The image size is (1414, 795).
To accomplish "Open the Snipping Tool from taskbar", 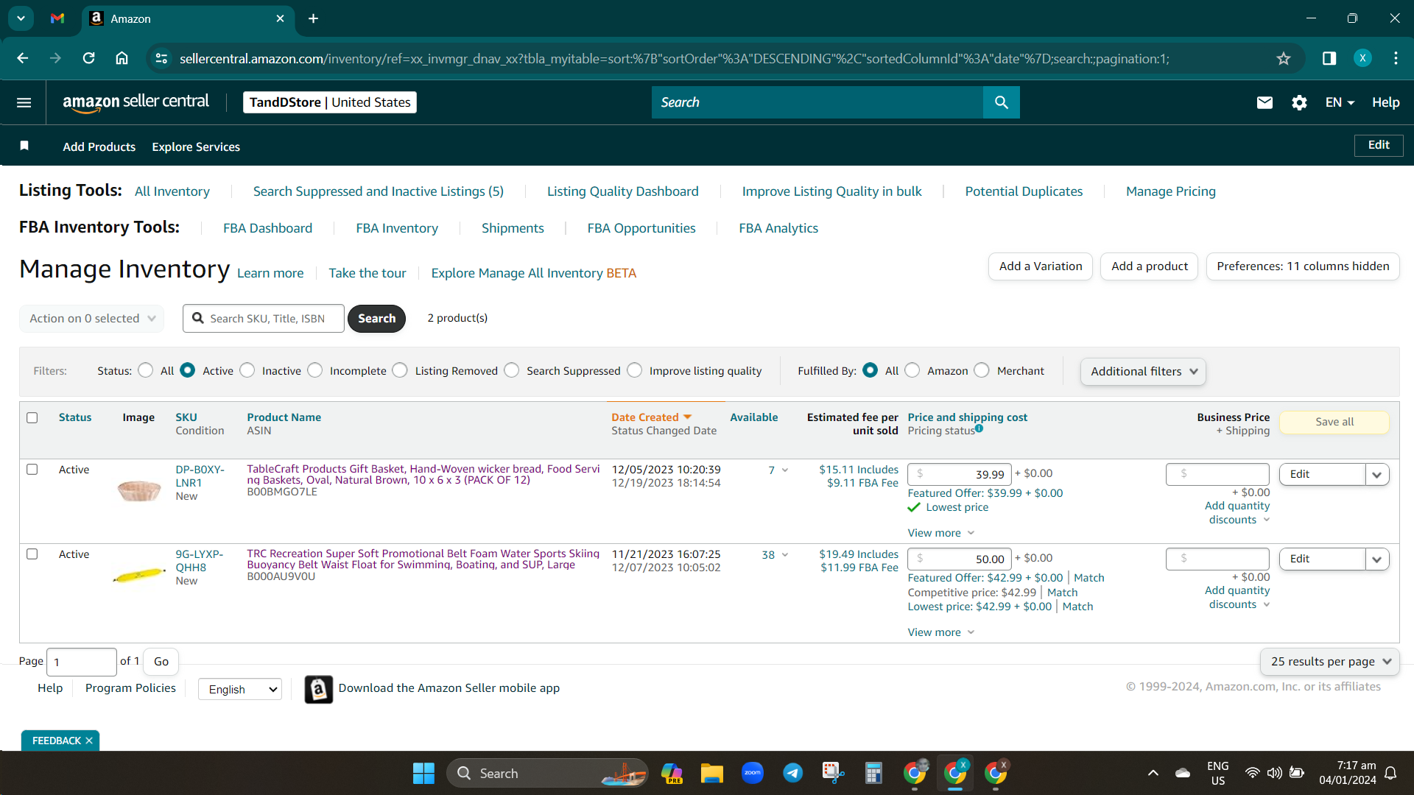I will click(x=833, y=773).
